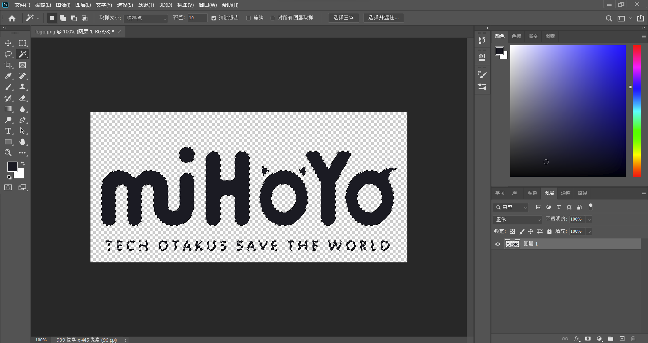This screenshot has width=648, height=343.
Task: Open the 类型 layer filter dropdown
Action: pyautogui.click(x=511, y=207)
